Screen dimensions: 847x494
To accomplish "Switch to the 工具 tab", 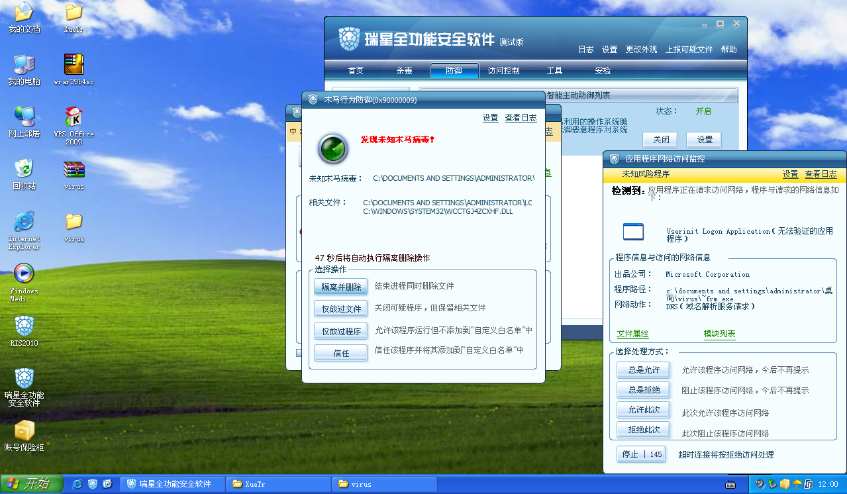I will pyautogui.click(x=554, y=71).
